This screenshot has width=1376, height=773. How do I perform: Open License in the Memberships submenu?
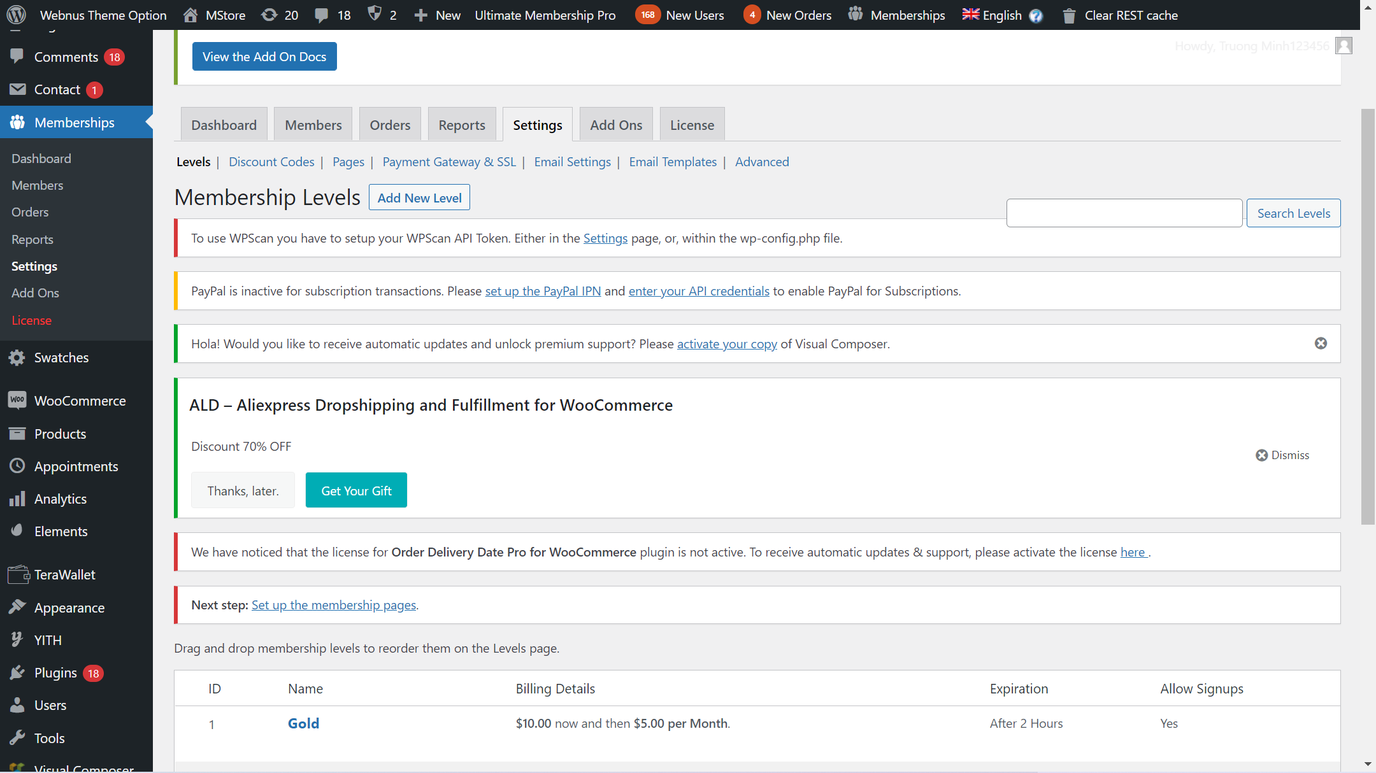tap(31, 320)
